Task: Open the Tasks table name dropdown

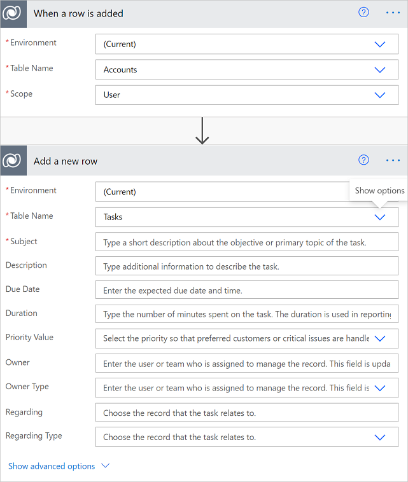Action: [x=380, y=217]
